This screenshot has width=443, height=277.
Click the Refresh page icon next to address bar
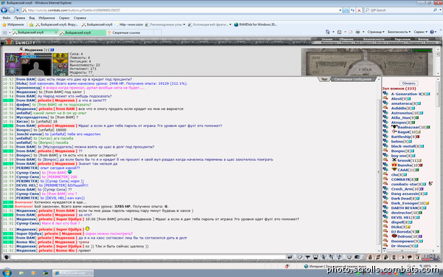pyautogui.click(x=353, y=10)
